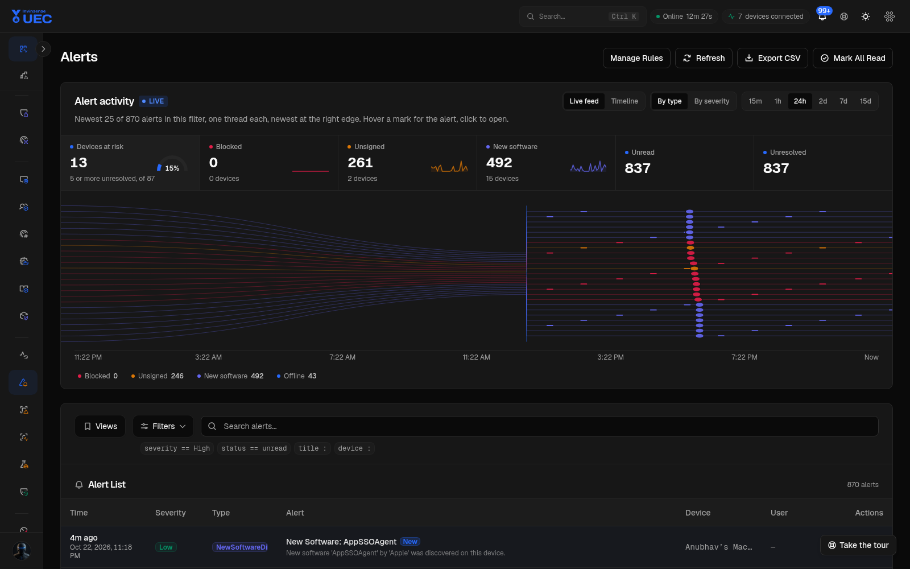This screenshot has height=569, width=910.
Task: Refresh the alerts page
Action: (704, 58)
